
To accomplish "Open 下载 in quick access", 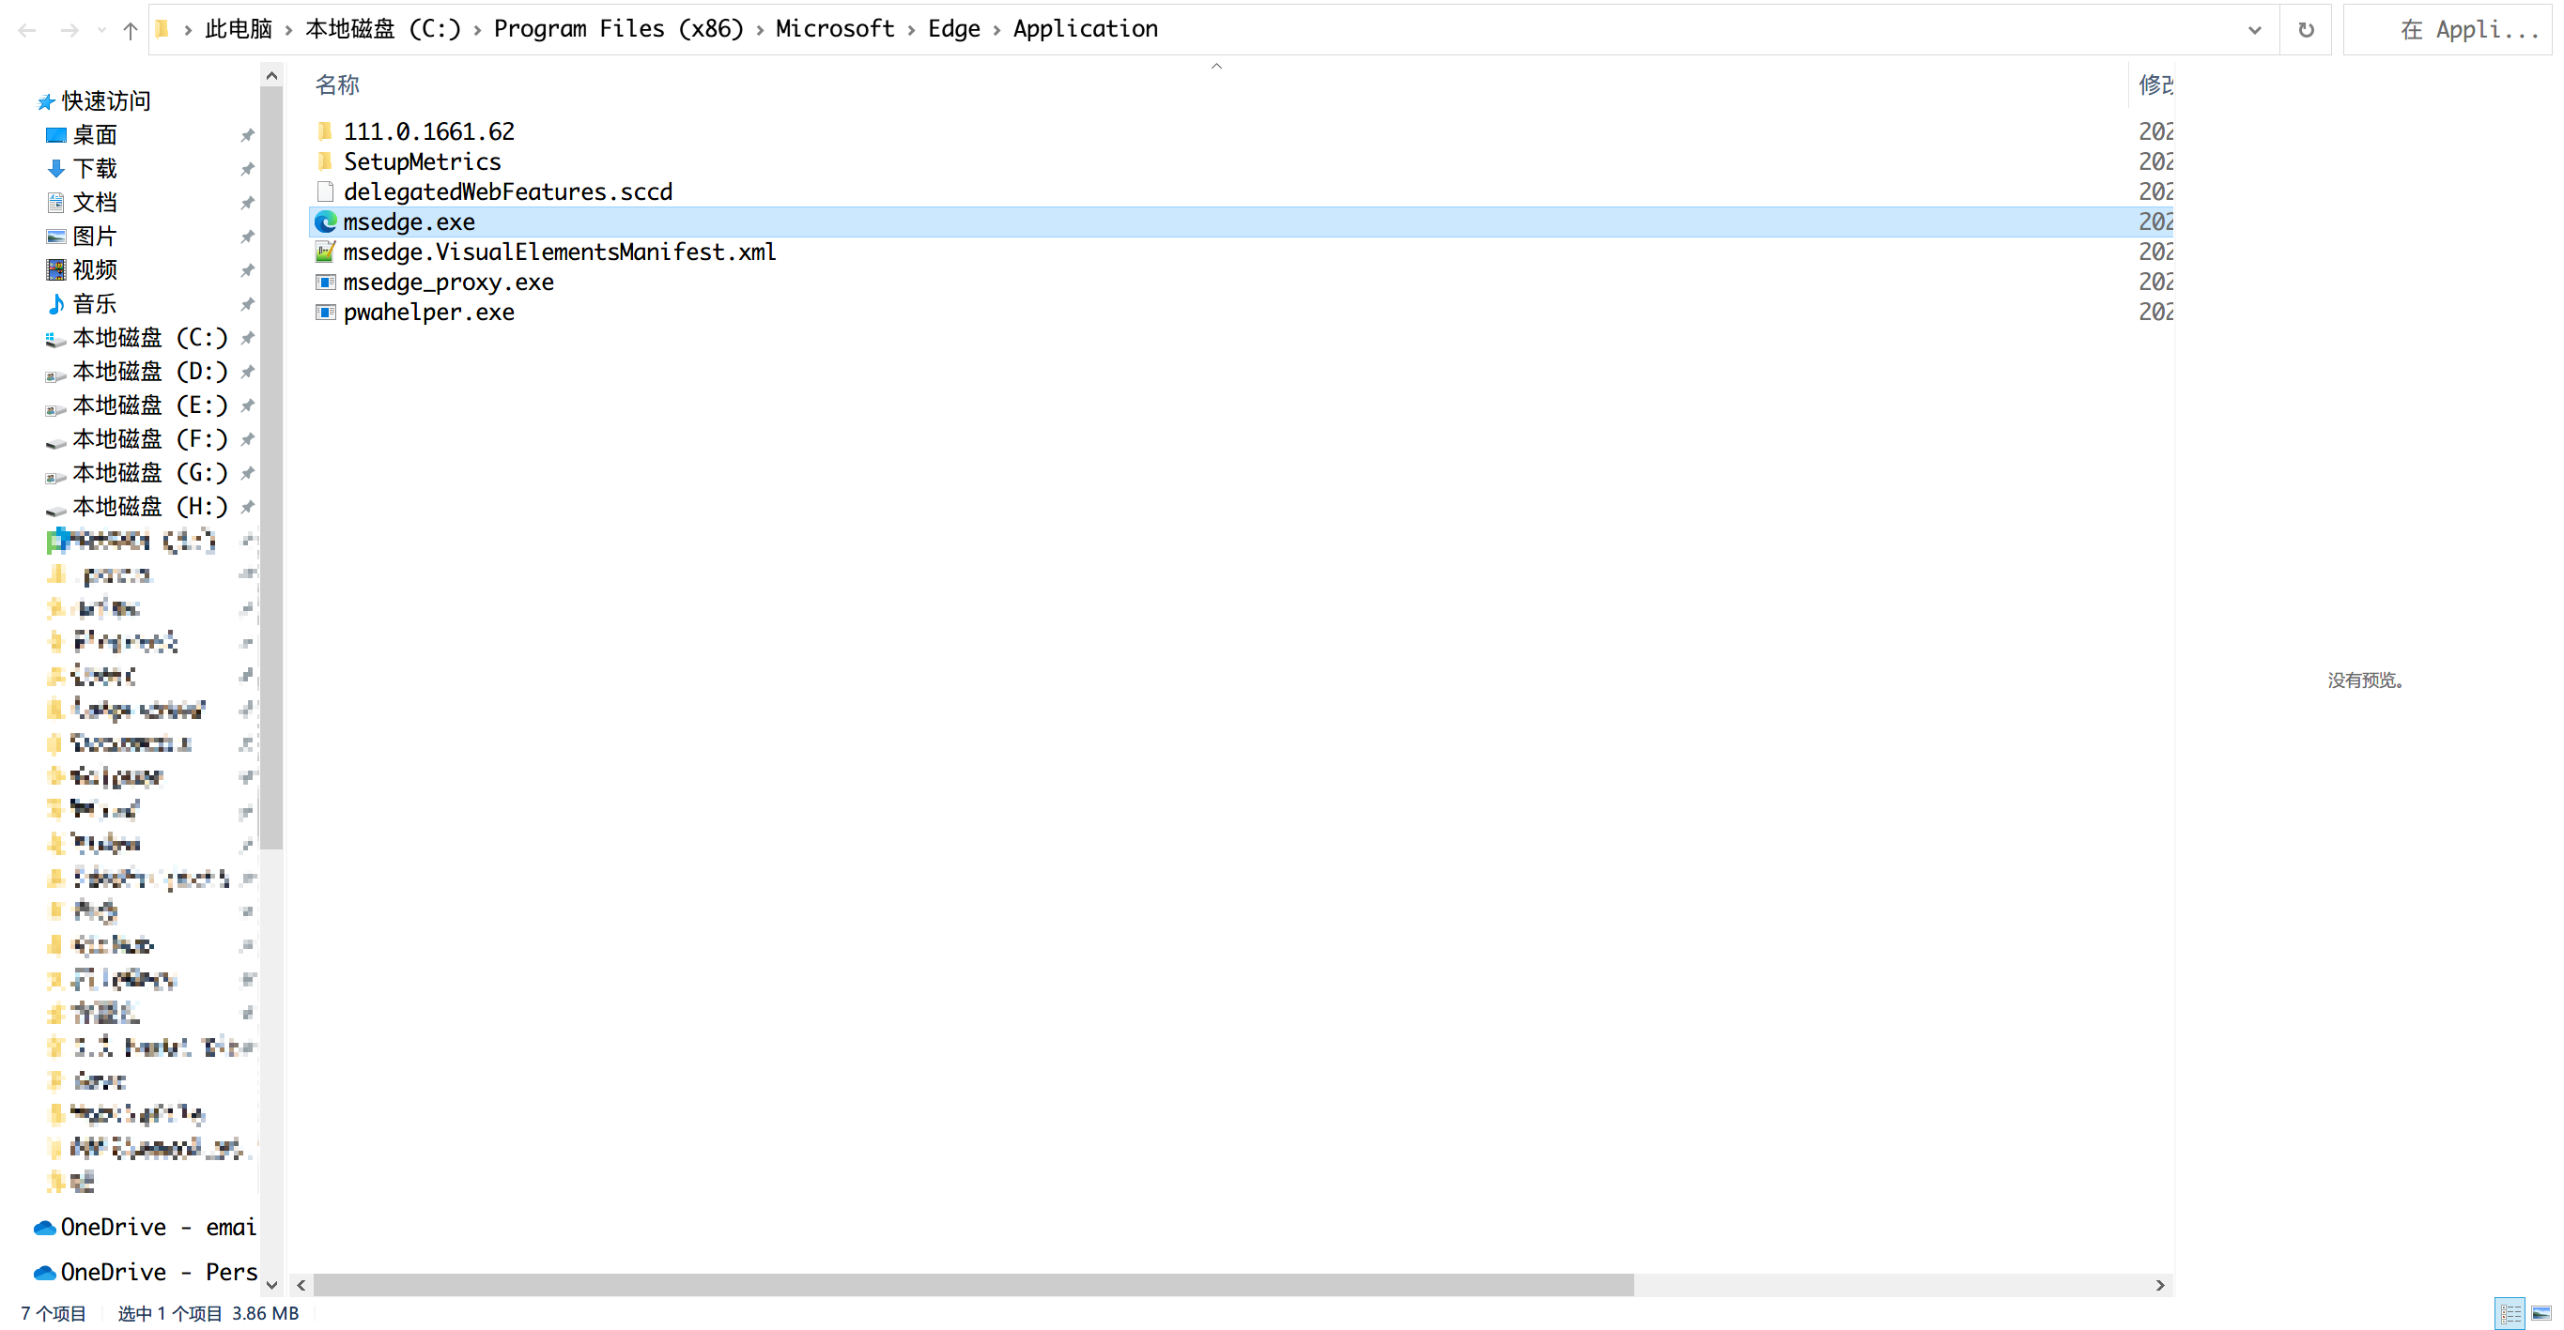I will pos(95,168).
